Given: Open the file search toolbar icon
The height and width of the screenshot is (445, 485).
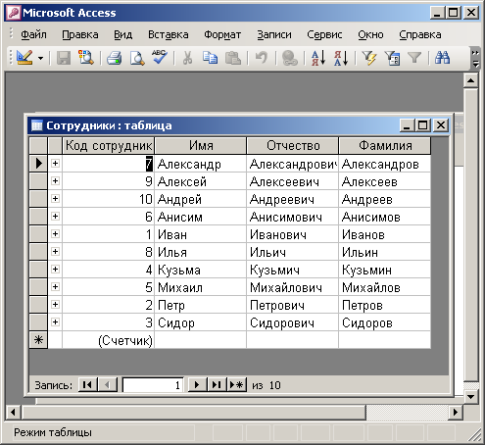Looking at the screenshot, I should (x=85, y=58).
